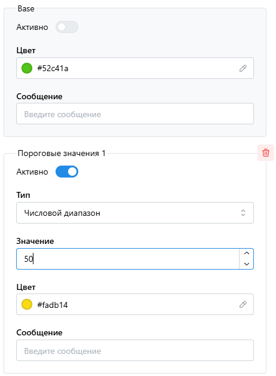The image size is (276, 376).
Task: Increase Значение with the up arrow
Action: point(246,253)
